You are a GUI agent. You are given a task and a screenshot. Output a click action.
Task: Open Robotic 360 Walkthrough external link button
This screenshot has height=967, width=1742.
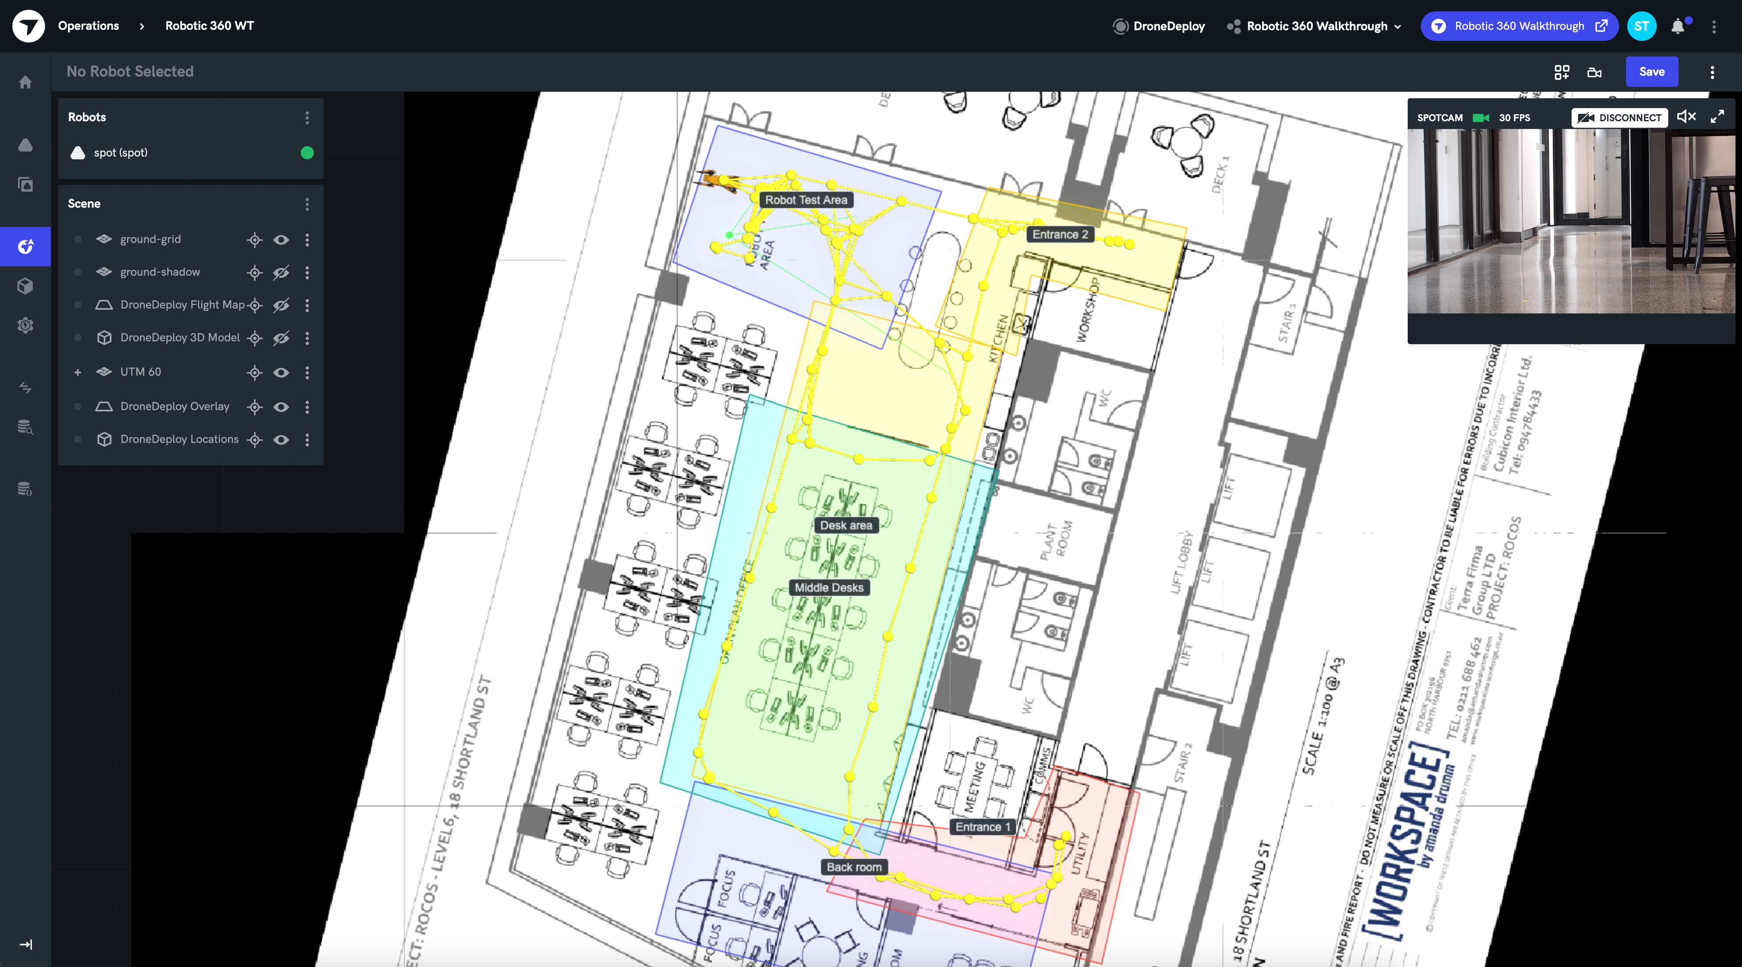coord(1519,26)
